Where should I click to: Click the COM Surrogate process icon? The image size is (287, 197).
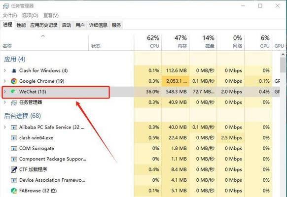pos(14,148)
